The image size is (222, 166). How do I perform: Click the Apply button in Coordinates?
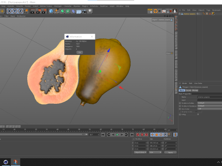(x=170, y=152)
